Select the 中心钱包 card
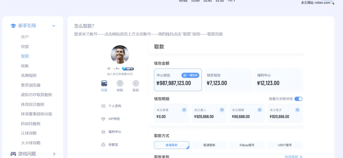This screenshot has height=158, width=343. pyautogui.click(x=178, y=80)
